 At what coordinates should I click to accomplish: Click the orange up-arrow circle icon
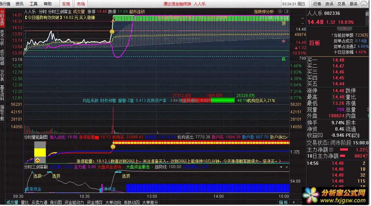(x=37, y=161)
